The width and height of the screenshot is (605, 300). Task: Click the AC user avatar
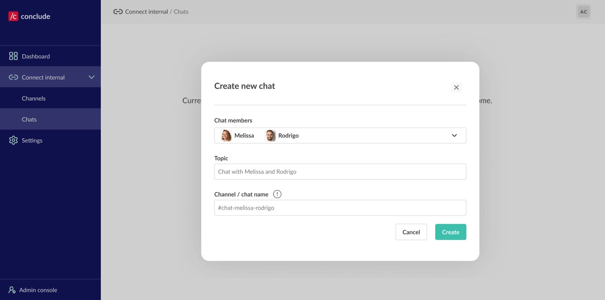584,12
